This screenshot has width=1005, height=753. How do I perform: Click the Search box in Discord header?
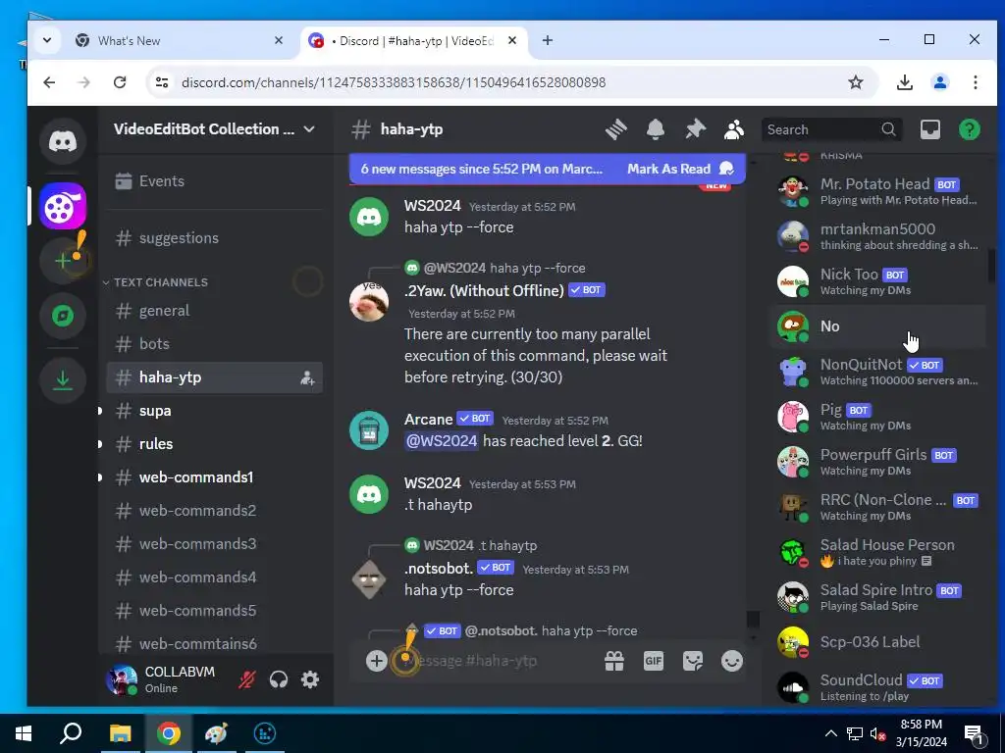pyautogui.click(x=831, y=129)
